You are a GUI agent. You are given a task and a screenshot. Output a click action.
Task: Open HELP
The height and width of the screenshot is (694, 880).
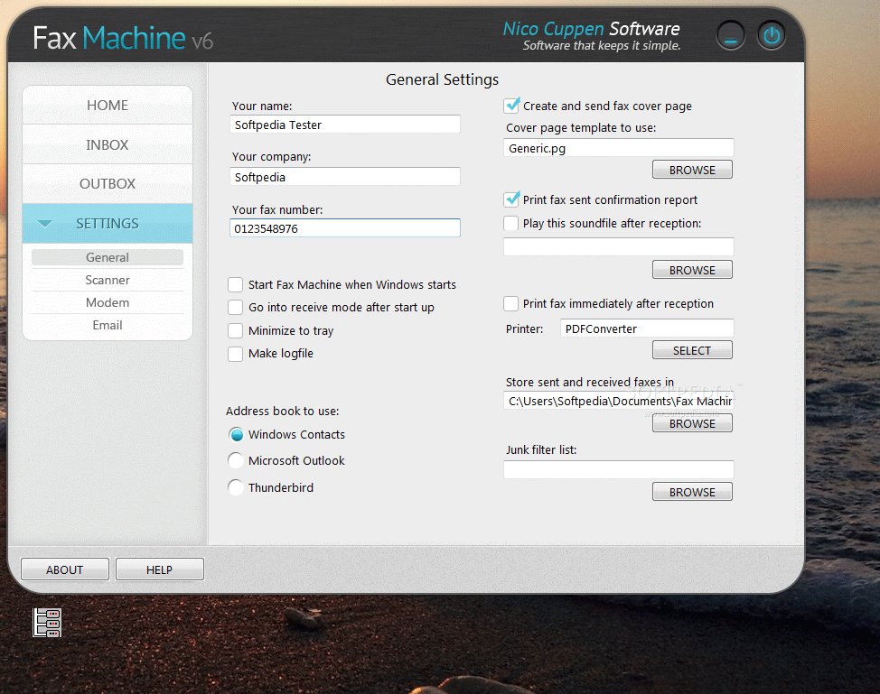coord(159,569)
